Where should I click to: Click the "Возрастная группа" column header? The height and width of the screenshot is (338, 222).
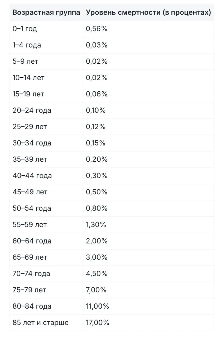(x=46, y=12)
